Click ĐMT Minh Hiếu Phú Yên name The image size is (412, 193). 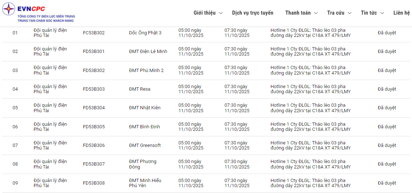[x=145, y=183]
